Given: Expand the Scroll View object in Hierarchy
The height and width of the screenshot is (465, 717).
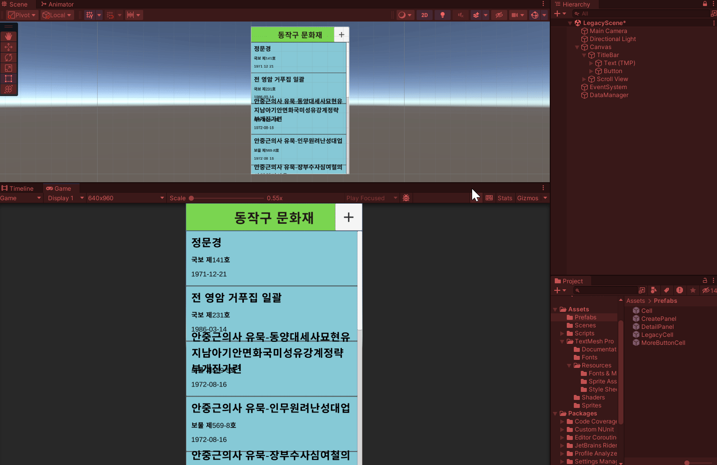Looking at the screenshot, I should (x=584, y=79).
